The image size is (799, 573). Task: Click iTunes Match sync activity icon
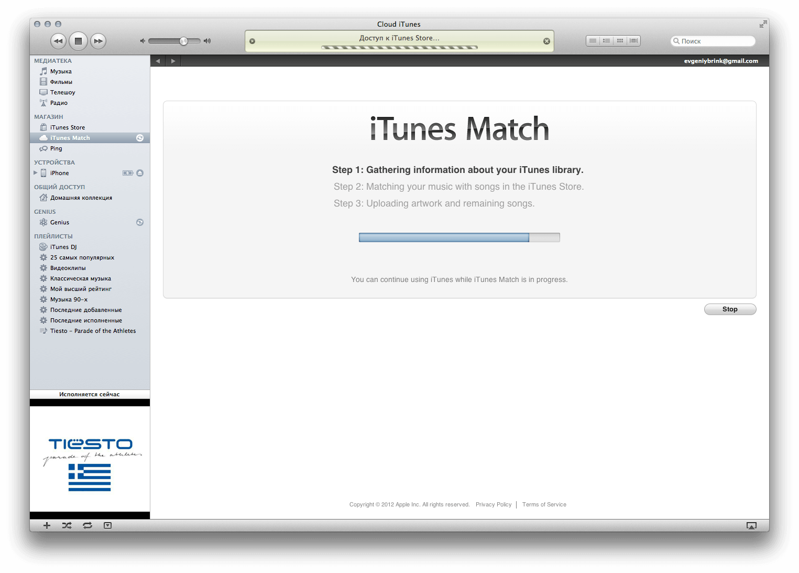(x=140, y=138)
